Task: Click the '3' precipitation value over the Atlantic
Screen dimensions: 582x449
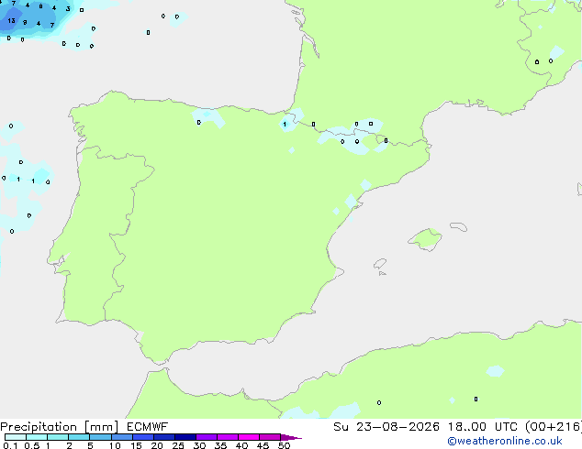Action: point(68,8)
